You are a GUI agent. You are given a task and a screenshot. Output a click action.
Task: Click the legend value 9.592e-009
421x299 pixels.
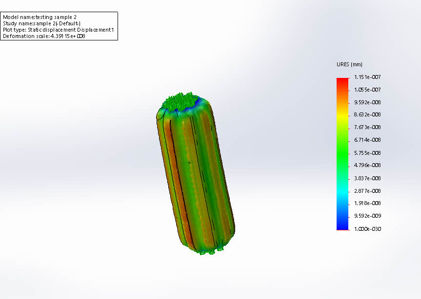367,216
